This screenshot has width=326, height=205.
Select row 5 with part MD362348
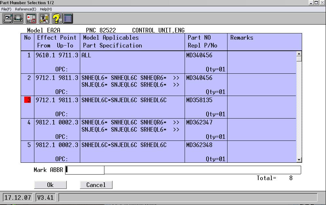click(28, 144)
